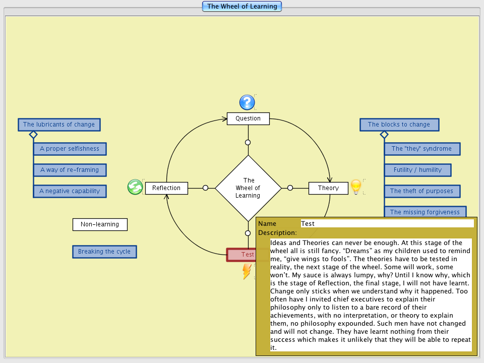
Task: Open the A way of re-framing item
Action: click(x=70, y=170)
